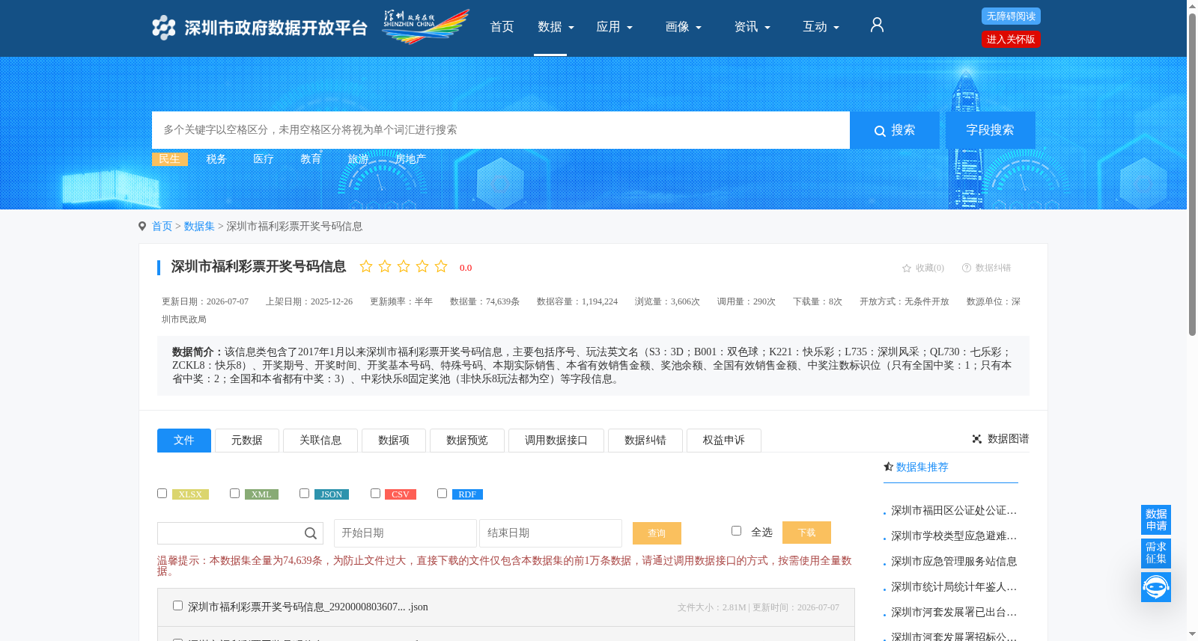Toggle the RDF format checkbox

coord(442,493)
